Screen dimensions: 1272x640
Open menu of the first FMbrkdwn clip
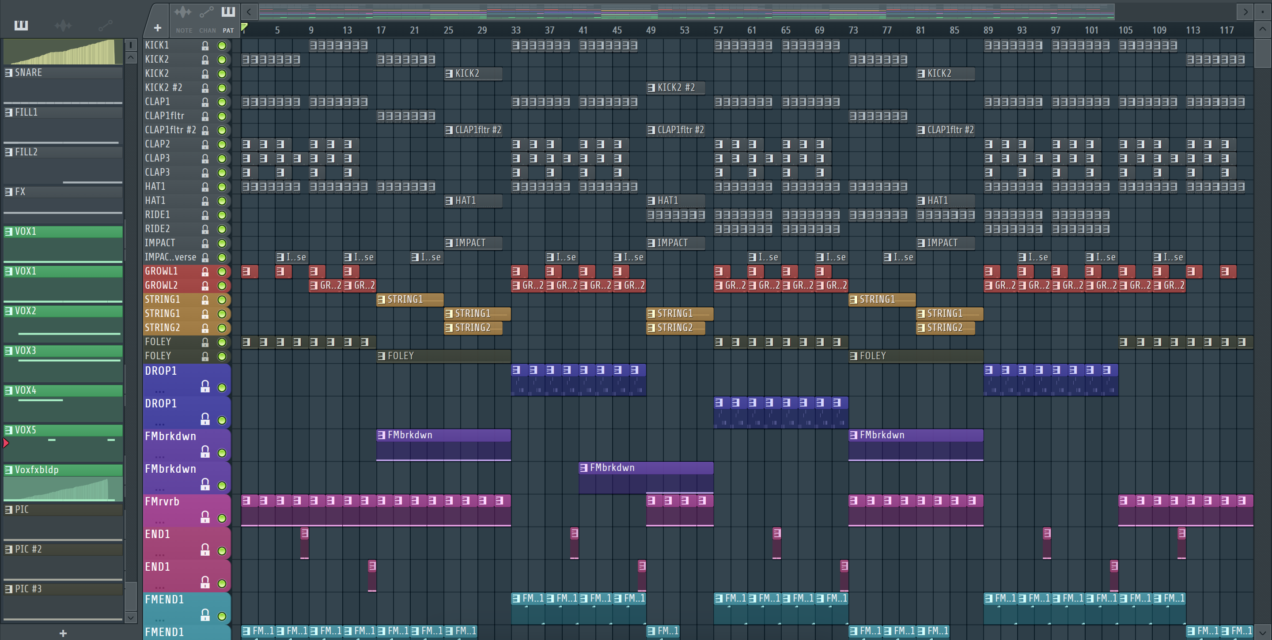click(381, 435)
